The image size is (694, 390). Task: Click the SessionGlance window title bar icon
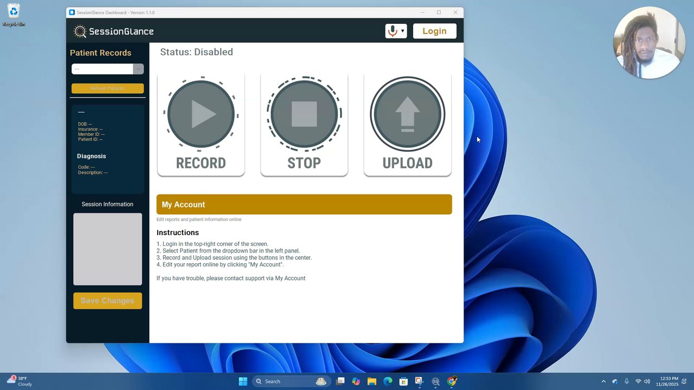72,12
